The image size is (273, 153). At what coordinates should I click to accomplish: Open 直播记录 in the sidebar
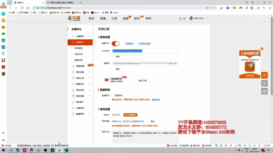(x=78, y=60)
